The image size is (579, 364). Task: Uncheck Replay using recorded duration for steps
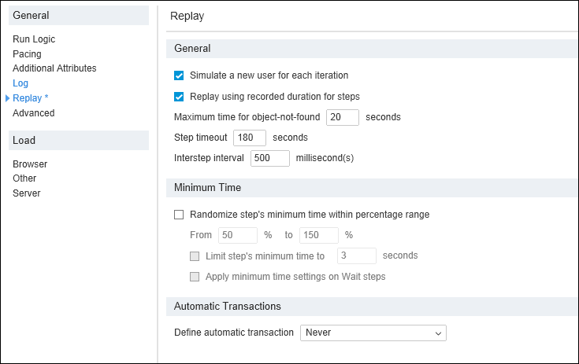click(179, 97)
